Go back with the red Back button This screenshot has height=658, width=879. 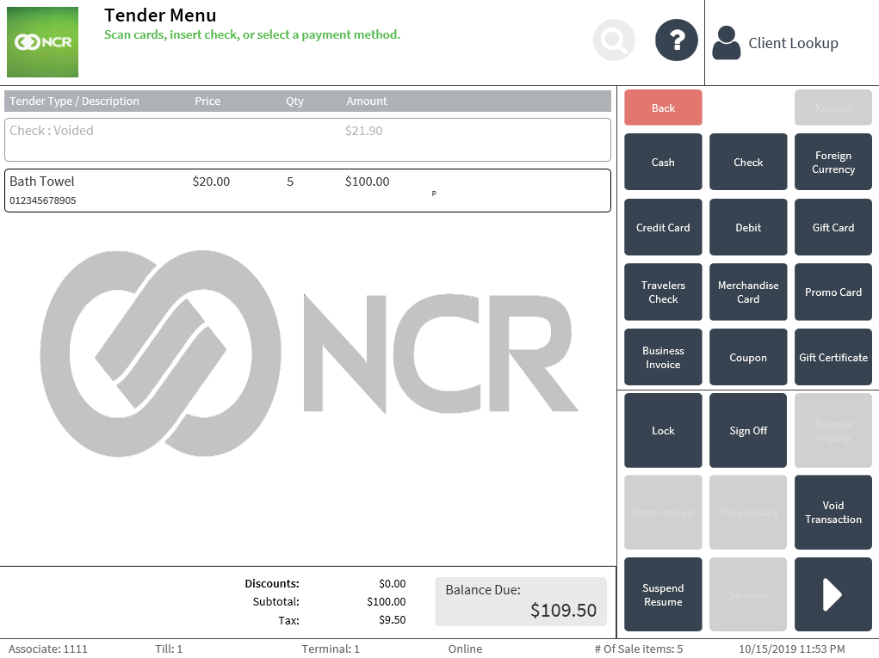663,108
